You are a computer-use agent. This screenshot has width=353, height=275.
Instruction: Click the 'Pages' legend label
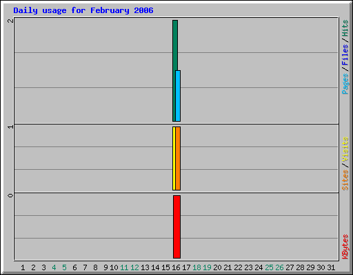pyautogui.click(x=345, y=84)
